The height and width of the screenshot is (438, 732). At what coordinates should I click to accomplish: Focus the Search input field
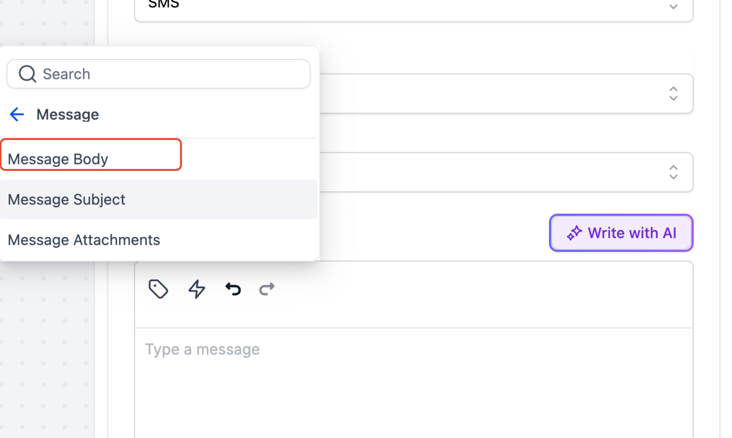(x=159, y=74)
